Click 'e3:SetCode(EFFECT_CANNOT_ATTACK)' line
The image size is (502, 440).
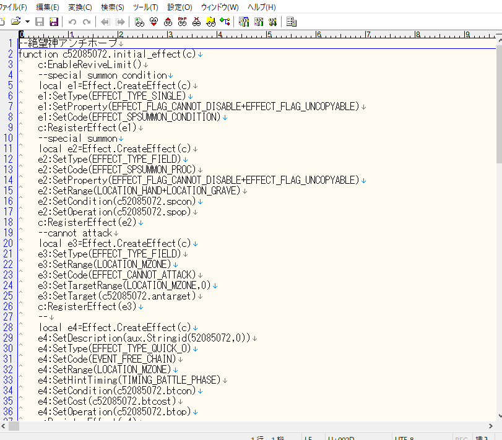coord(117,275)
